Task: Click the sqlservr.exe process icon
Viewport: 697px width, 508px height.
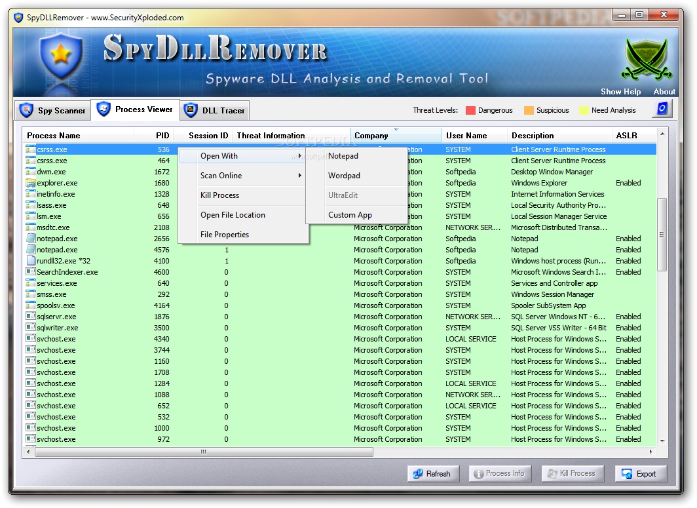Action: tap(31, 317)
